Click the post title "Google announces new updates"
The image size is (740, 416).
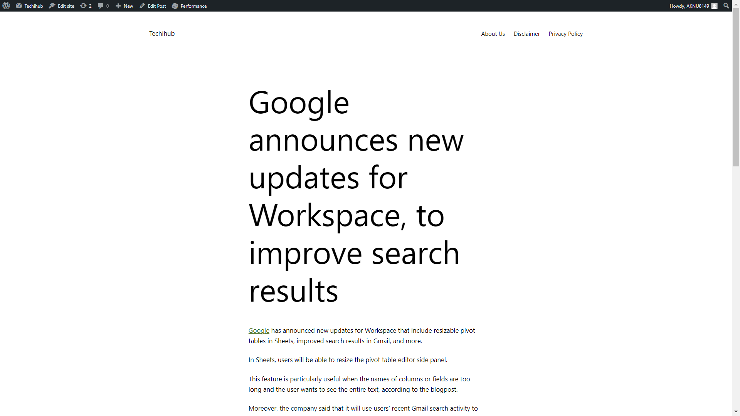tap(356, 196)
